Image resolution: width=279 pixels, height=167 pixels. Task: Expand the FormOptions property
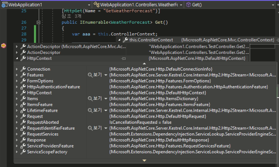click(x=17, y=81)
